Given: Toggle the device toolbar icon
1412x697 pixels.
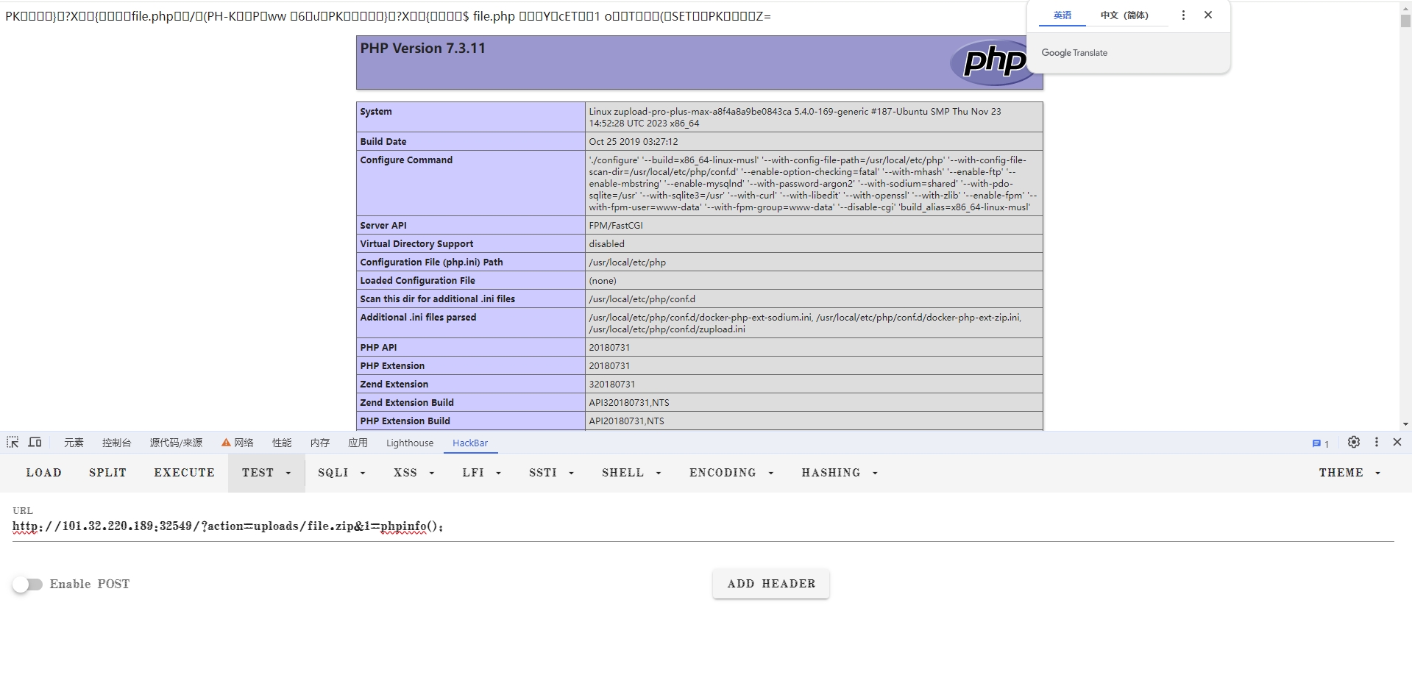Looking at the screenshot, I should pyautogui.click(x=35, y=443).
